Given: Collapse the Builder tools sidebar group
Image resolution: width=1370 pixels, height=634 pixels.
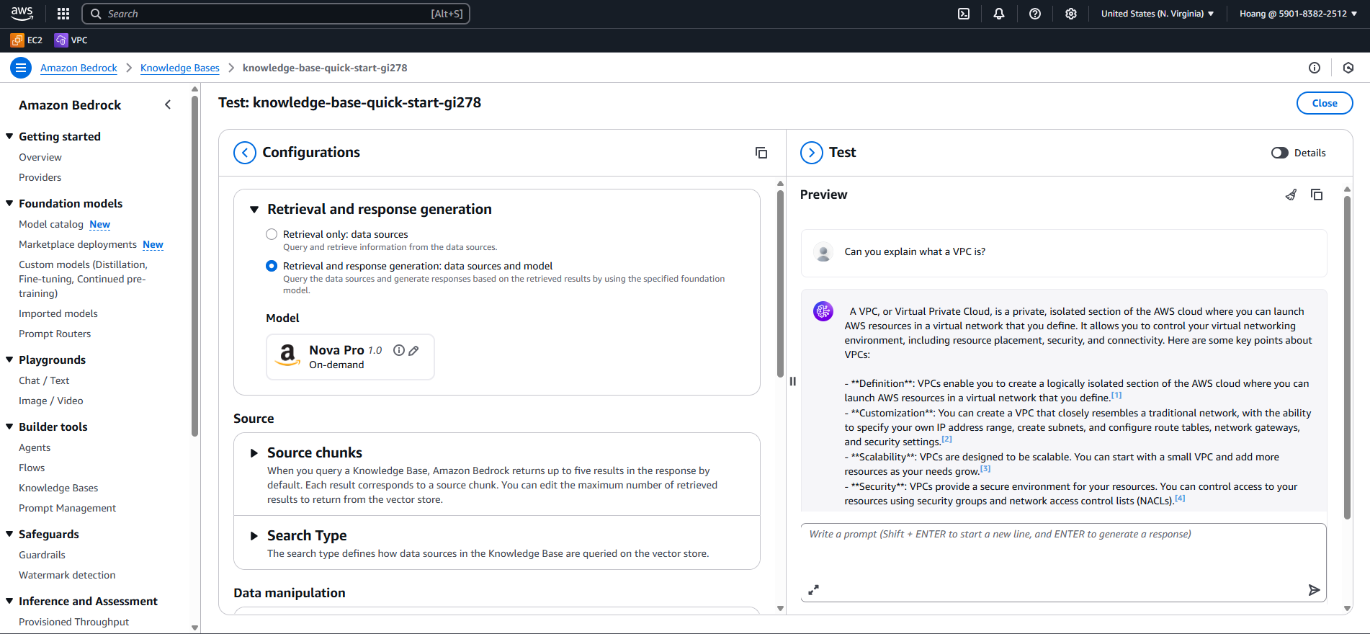Looking at the screenshot, I should point(9,427).
